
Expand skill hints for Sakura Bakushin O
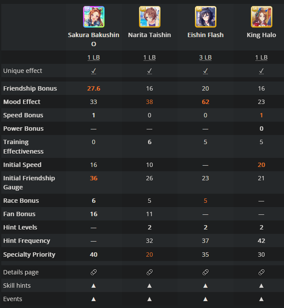94,286
